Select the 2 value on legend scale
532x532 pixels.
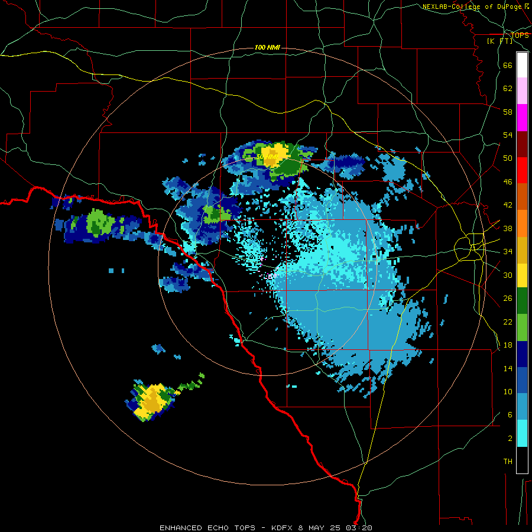510,439
